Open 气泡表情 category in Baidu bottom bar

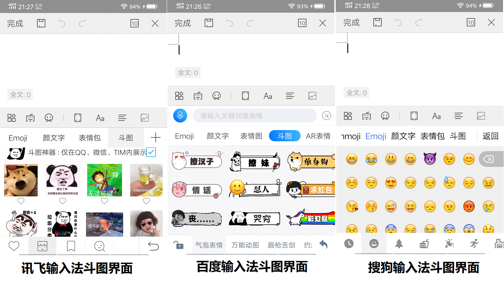(209, 245)
